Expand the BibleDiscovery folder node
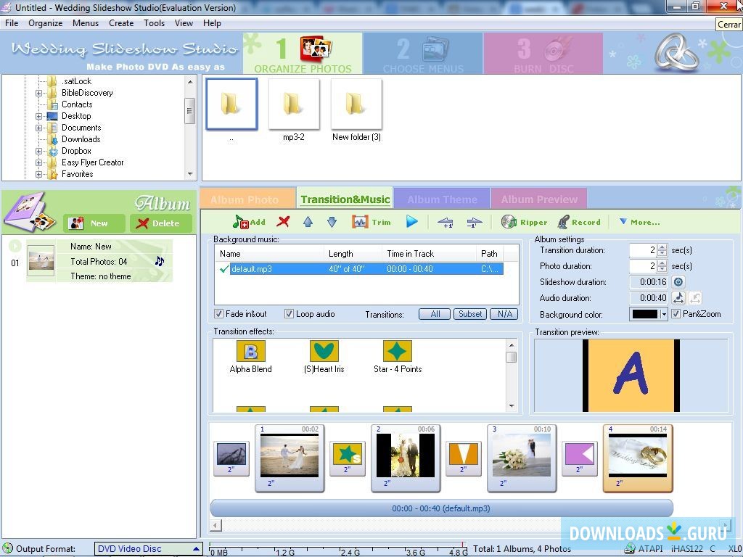 click(39, 93)
